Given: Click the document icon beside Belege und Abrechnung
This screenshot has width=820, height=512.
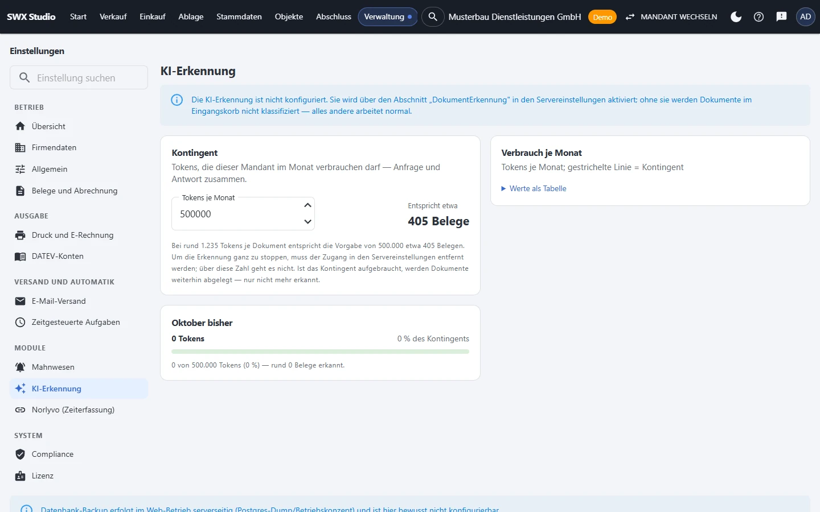Looking at the screenshot, I should click(20, 191).
